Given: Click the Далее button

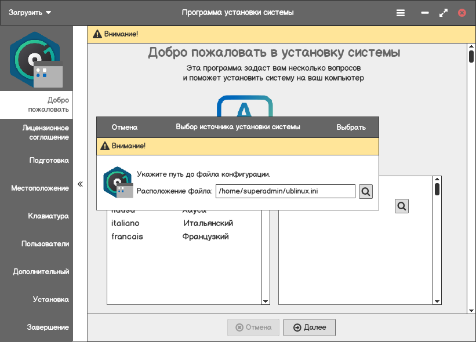Looking at the screenshot, I should click(x=310, y=328).
